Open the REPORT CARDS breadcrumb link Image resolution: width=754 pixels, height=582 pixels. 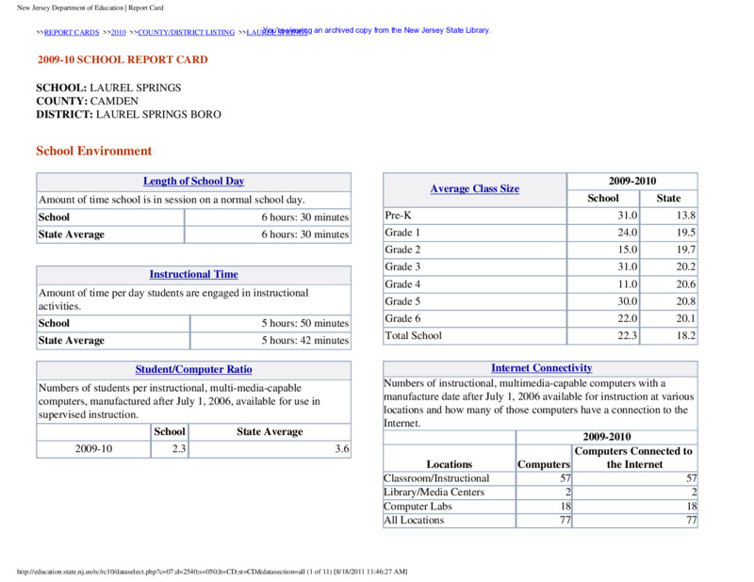72,32
